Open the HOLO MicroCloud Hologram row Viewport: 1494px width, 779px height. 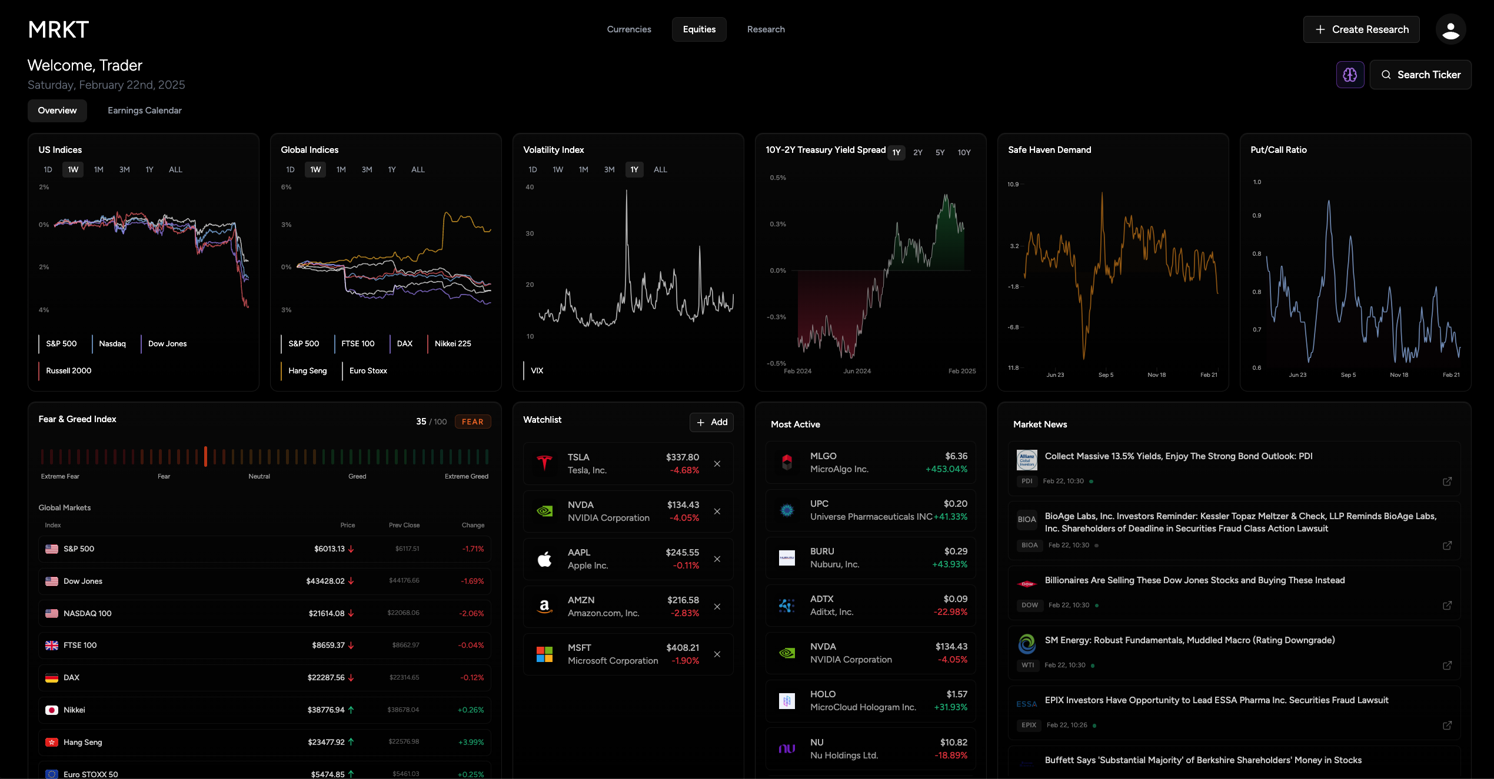870,701
